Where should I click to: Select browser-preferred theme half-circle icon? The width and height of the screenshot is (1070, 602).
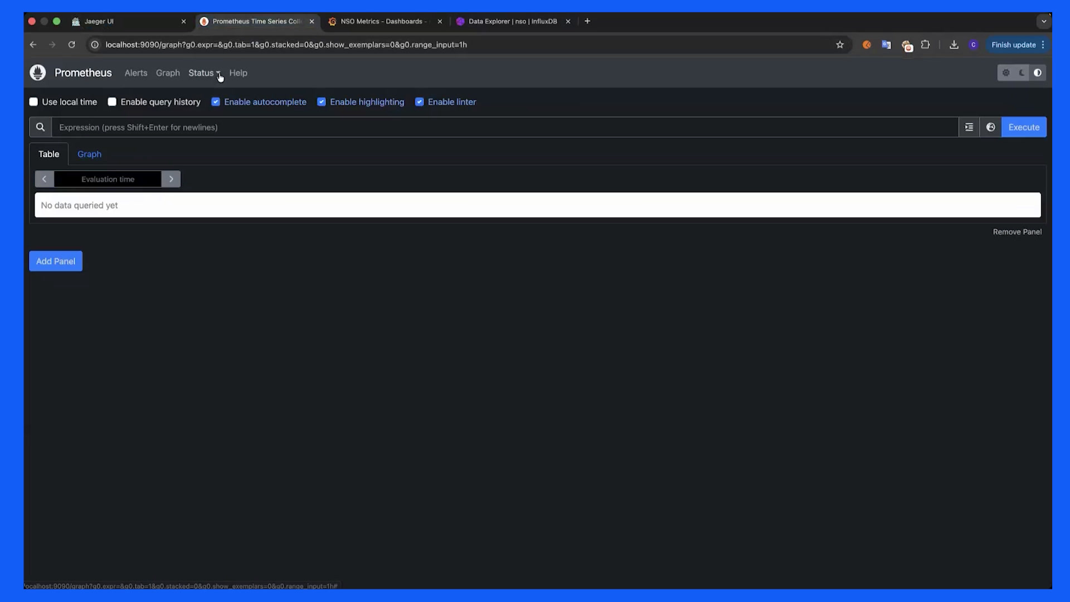pyautogui.click(x=1037, y=72)
